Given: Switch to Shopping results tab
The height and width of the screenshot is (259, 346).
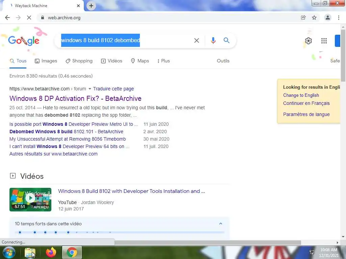Looking at the screenshot, I should [79, 61].
